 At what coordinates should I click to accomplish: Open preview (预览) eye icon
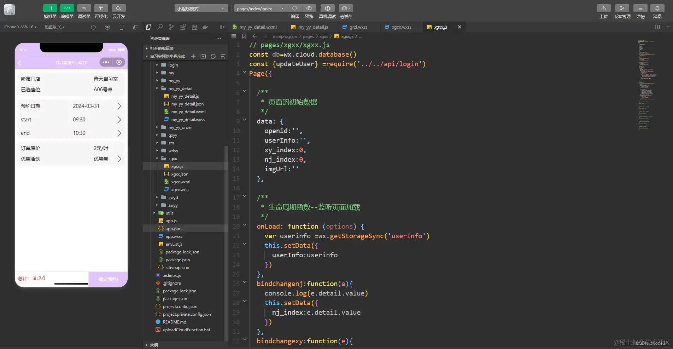pyautogui.click(x=309, y=8)
